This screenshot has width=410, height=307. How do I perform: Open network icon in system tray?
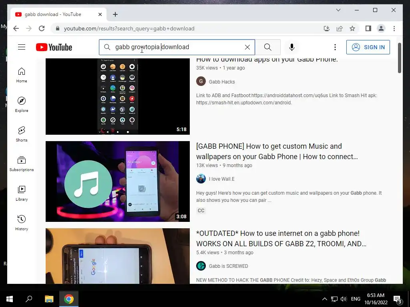[x=334, y=299]
